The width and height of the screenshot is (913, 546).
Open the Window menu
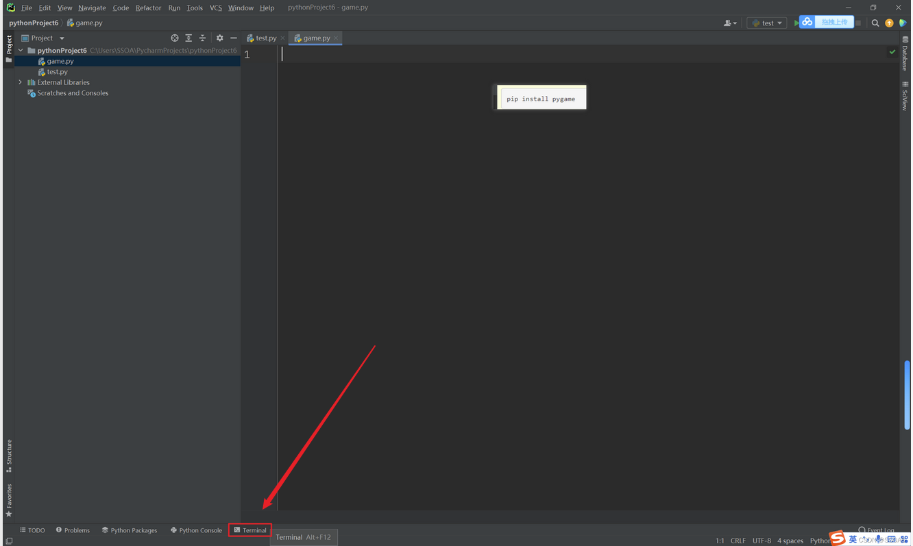tap(241, 8)
